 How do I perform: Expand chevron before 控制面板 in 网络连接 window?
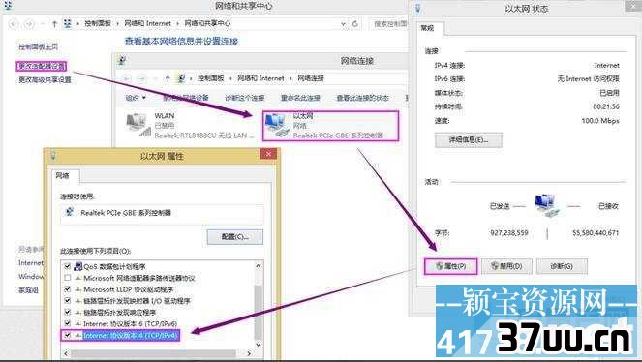[191, 78]
